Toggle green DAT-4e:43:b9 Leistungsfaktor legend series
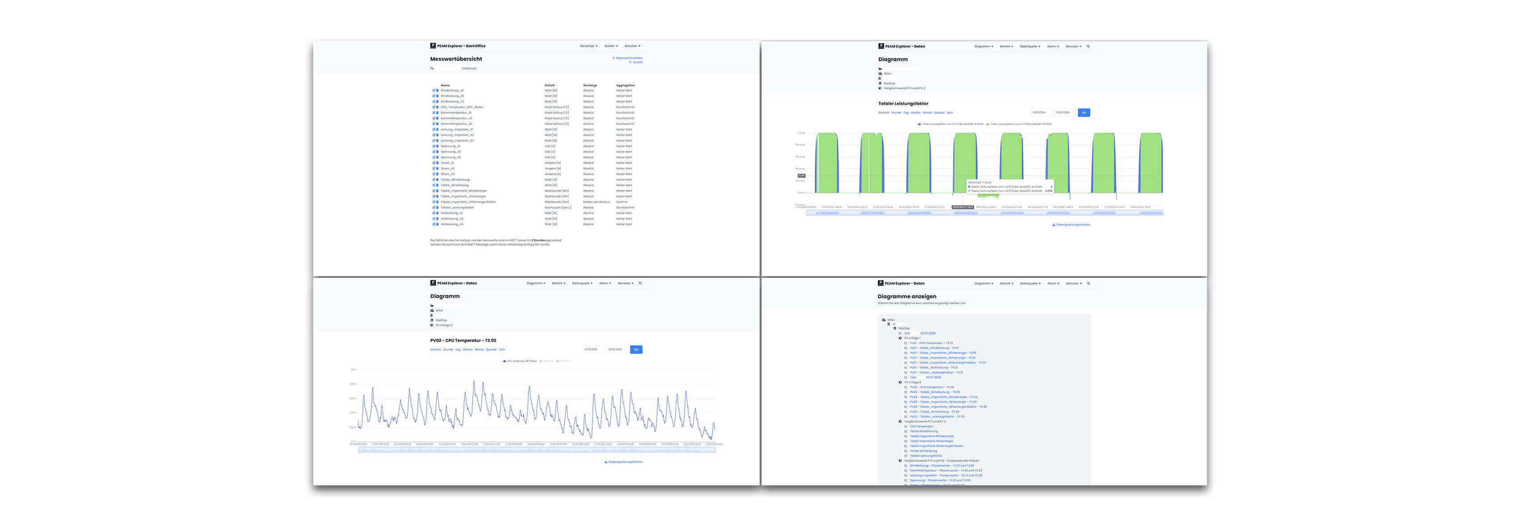 pyautogui.click(x=1018, y=124)
